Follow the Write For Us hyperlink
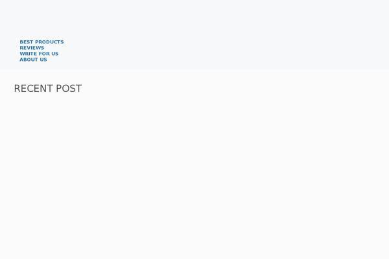The height and width of the screenshot is (259, 389). [39, 54]
